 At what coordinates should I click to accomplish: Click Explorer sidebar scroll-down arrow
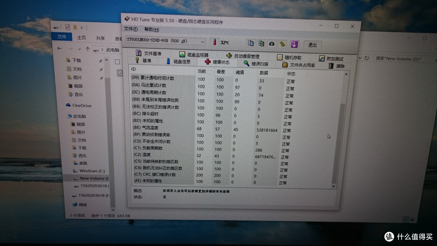tap(113, 210)
